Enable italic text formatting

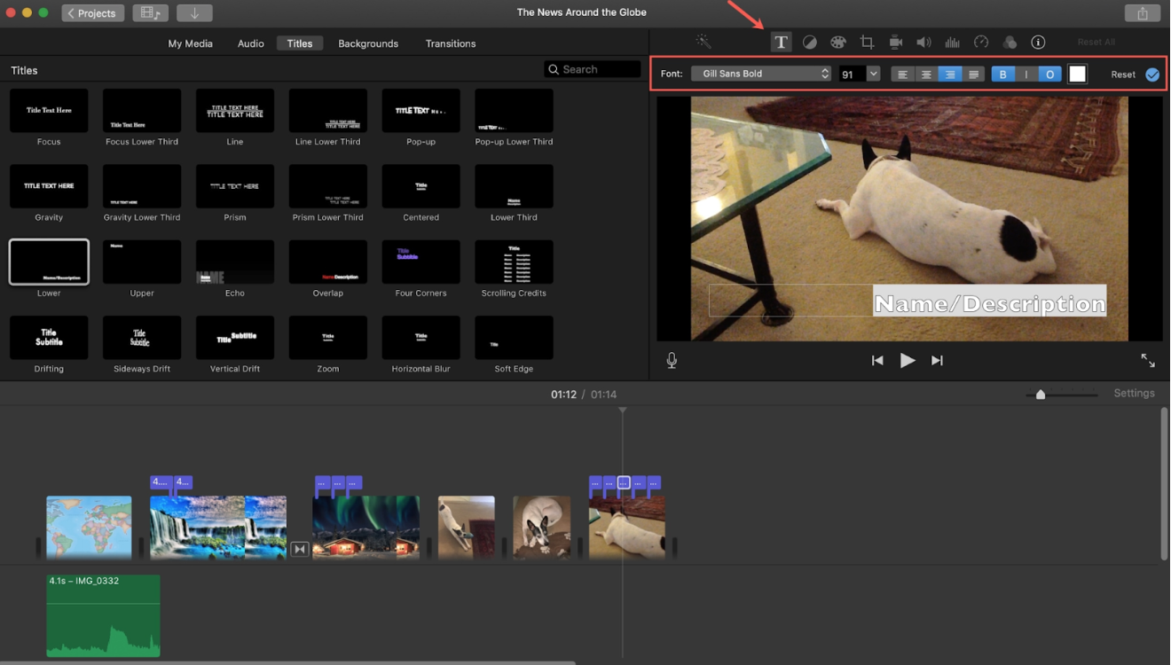point(1026,74)
